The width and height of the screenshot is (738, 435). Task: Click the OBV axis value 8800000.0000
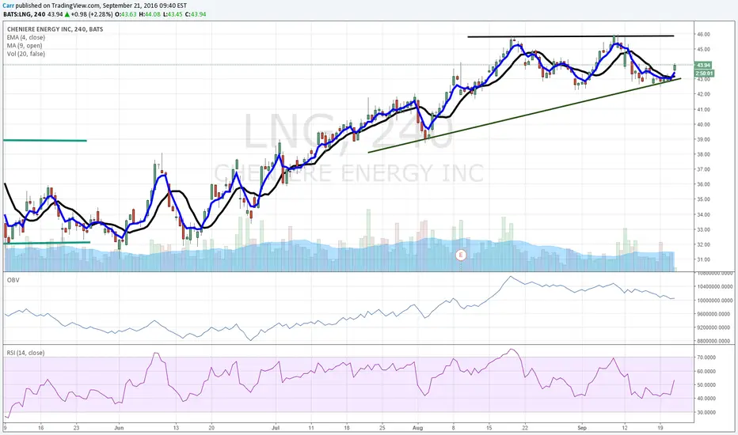click(713, 341)
